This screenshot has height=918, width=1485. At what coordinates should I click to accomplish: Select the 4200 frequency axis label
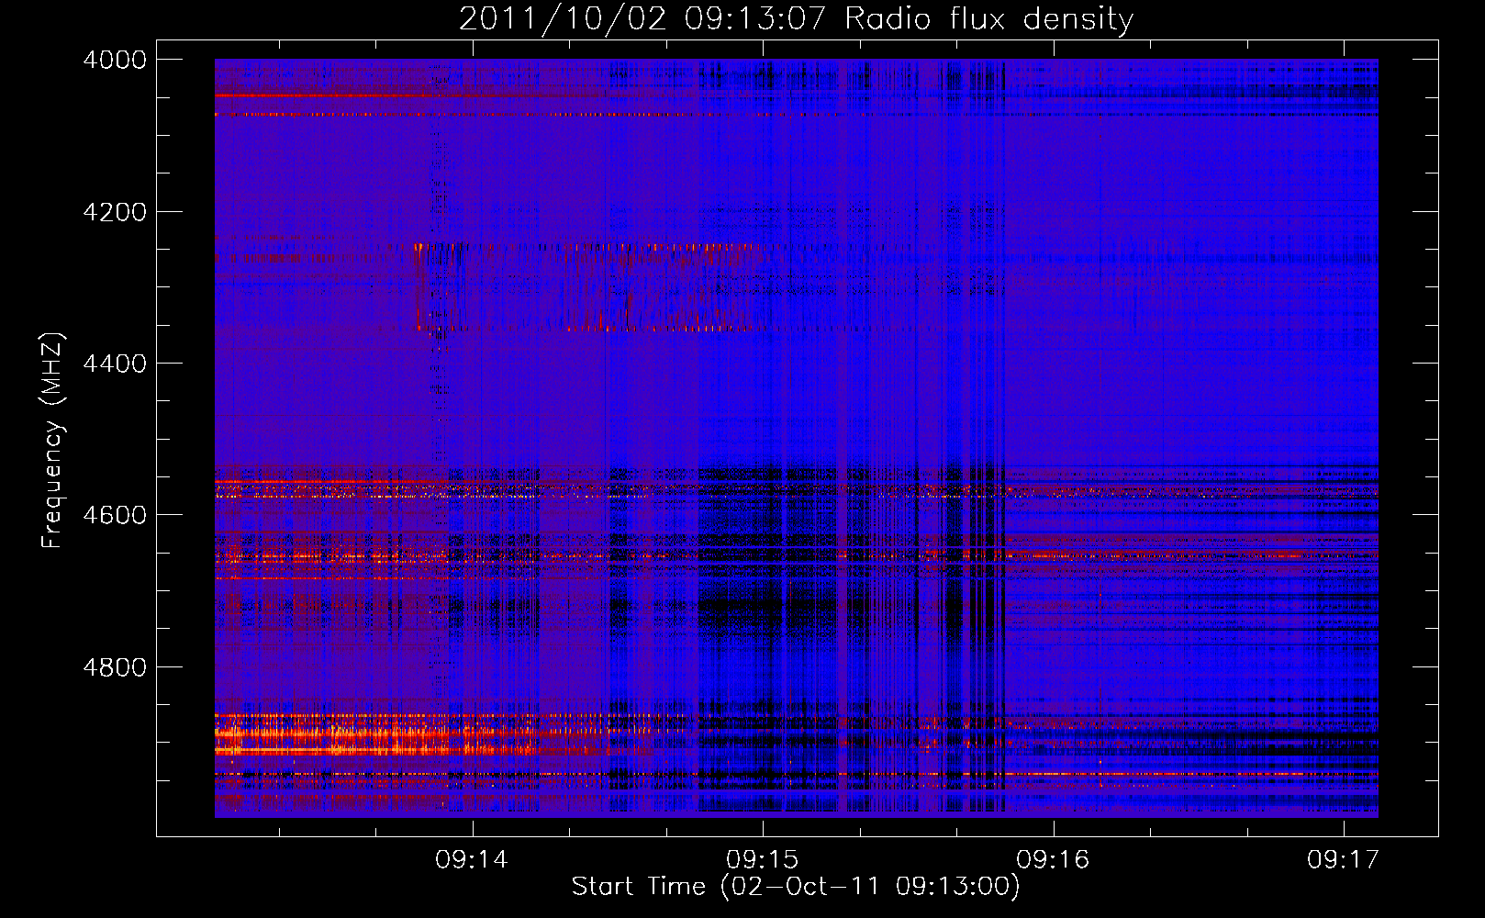(x=115, y=211)
